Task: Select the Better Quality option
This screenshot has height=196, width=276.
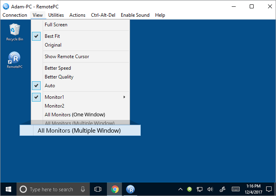Action: click(81, 77)
